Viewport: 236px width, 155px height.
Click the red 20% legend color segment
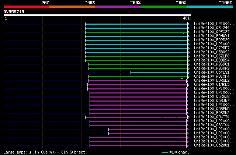tap(26, 6)
